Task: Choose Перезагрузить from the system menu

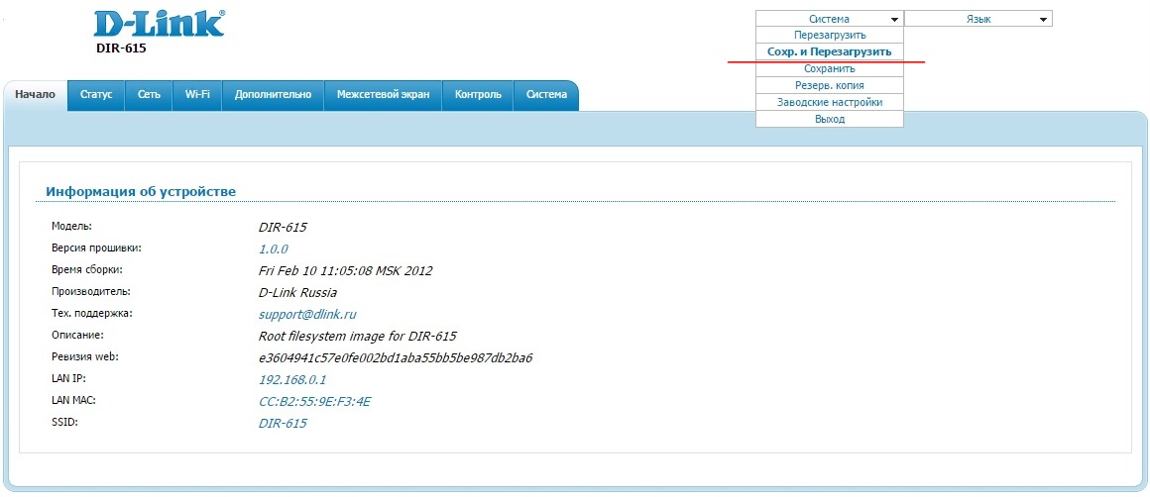Action: (x=830, y=35)
